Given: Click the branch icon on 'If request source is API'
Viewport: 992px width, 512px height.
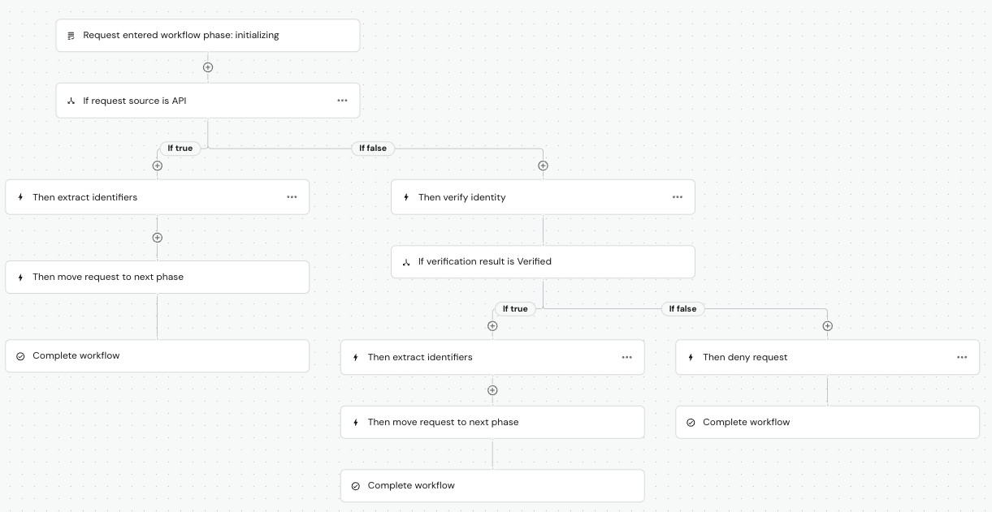Looking at the screenshot, I should [x=71, y=100].
